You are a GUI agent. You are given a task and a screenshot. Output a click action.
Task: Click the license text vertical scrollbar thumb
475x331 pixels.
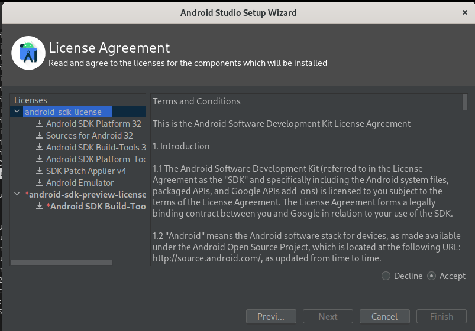pyautogui.click(x=465, y=102)
